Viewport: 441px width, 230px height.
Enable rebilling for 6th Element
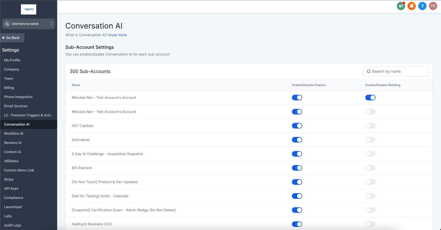pos(370,168)
